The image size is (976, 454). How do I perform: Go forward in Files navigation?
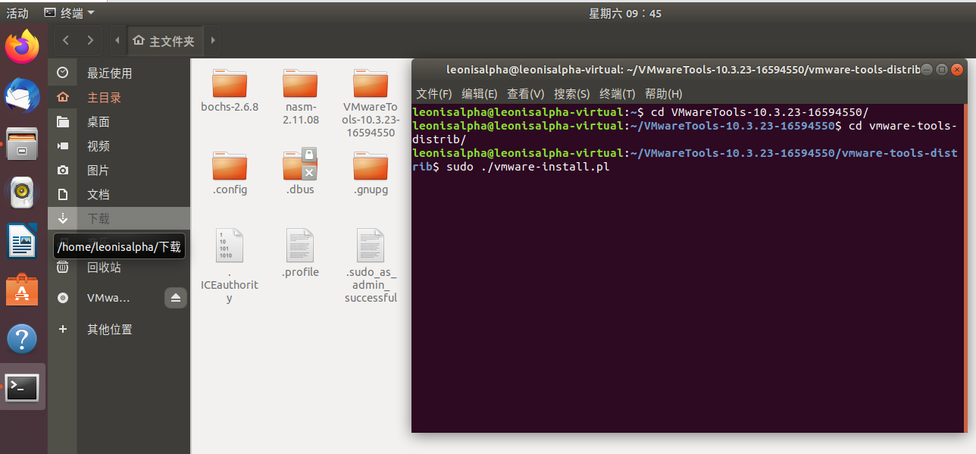[x=90, y=40]
